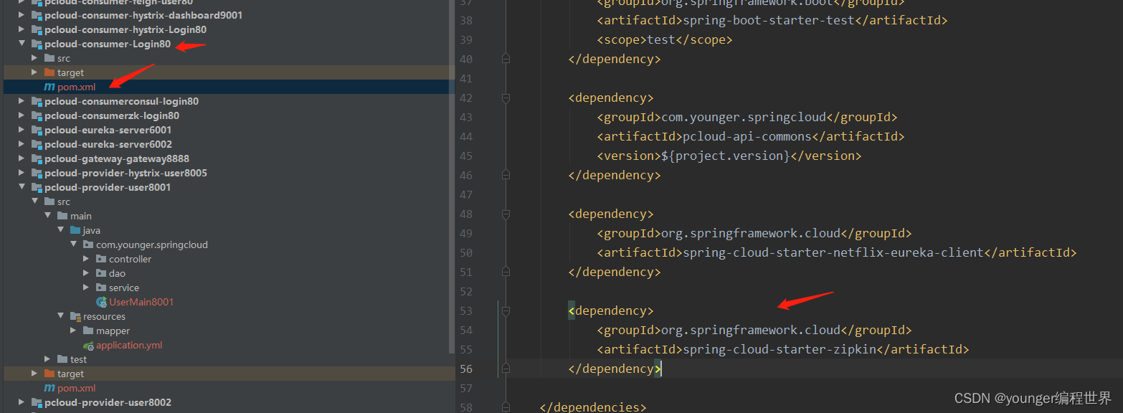
Task: Click the pcloud-provider-user8001 module icon
Action: point(37,187)
